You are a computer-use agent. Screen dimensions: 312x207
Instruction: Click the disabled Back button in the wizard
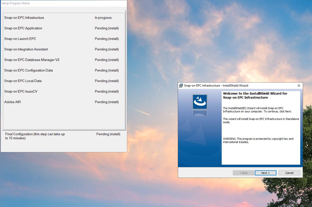pyautogui.click(x=243, y=173)
